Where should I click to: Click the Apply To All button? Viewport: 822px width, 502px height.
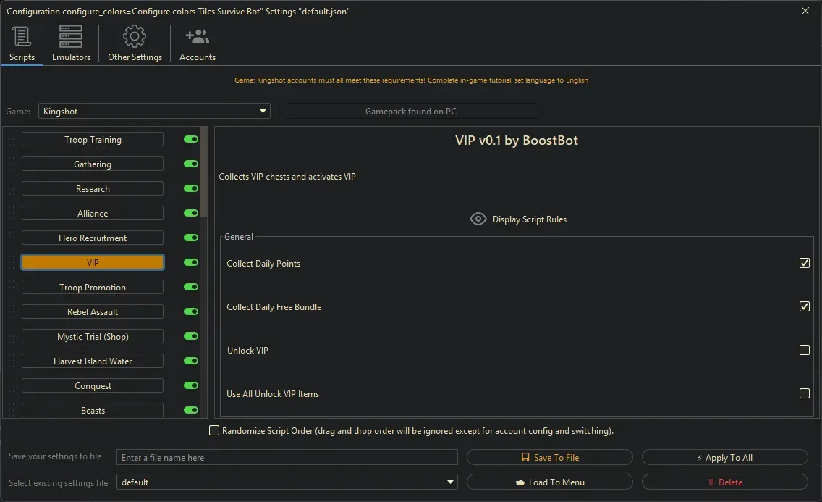[724, 458]
